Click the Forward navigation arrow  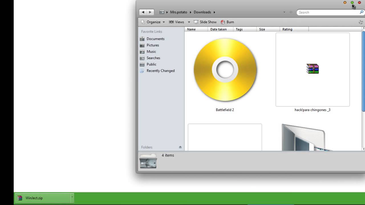point(150,12)
